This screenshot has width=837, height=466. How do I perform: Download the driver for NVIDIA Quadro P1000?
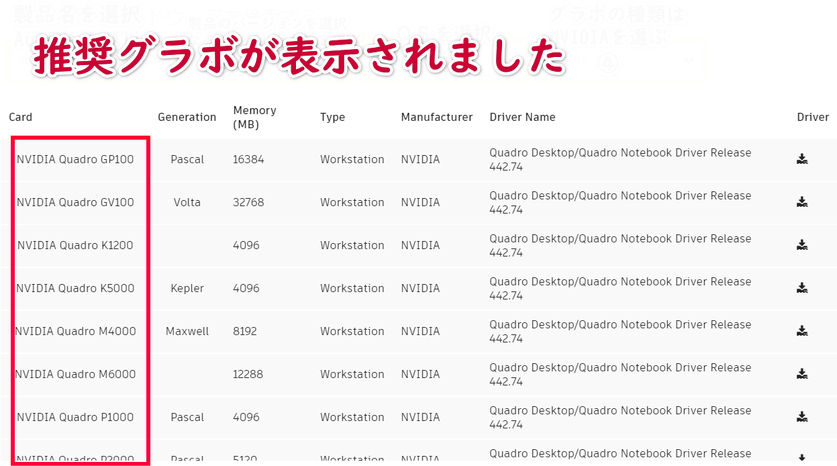pyautogui.click(x=802, y=417)
